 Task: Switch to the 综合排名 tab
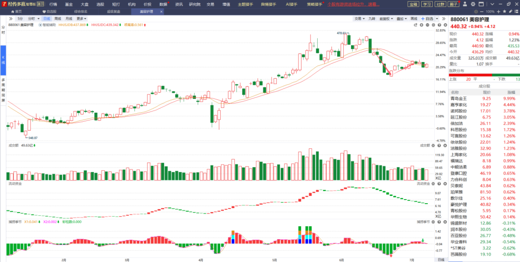81,12
